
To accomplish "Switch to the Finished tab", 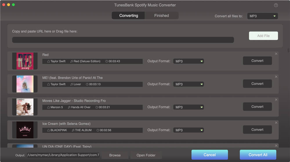I will pos(162,16).
